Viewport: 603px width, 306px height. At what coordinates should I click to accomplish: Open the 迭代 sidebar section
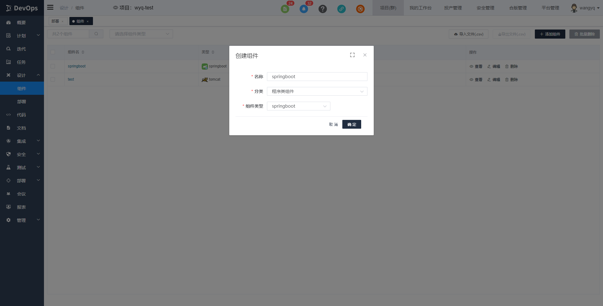pyautogui.click(x=21, y=49)
